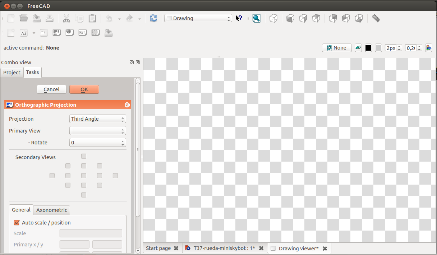Click the Refresh toolbar icon
The width and height of the screenshot is (437, 255).
coord(153,18)
